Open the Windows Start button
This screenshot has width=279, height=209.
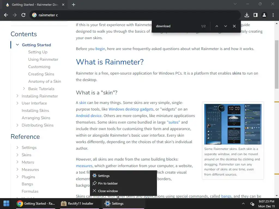[7, 204]
